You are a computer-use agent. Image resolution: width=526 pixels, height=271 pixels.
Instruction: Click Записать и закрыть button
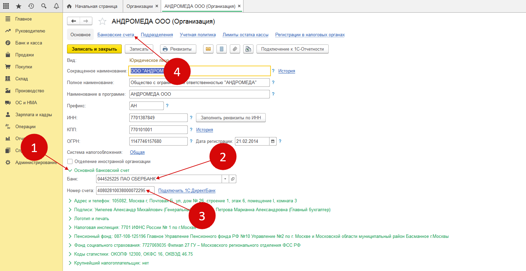pos(94,49)
